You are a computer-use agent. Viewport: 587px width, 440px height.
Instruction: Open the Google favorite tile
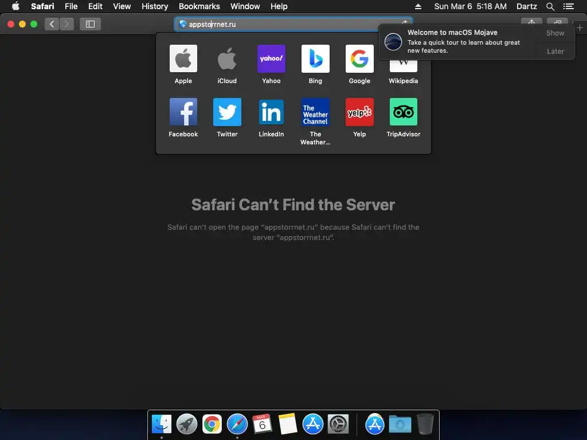[x=359, y=59]
